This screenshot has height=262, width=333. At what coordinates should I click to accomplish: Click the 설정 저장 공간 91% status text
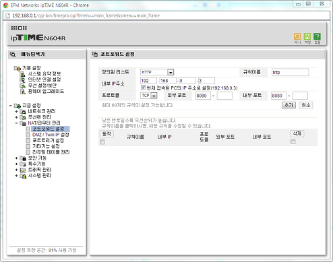click(47, 250)
